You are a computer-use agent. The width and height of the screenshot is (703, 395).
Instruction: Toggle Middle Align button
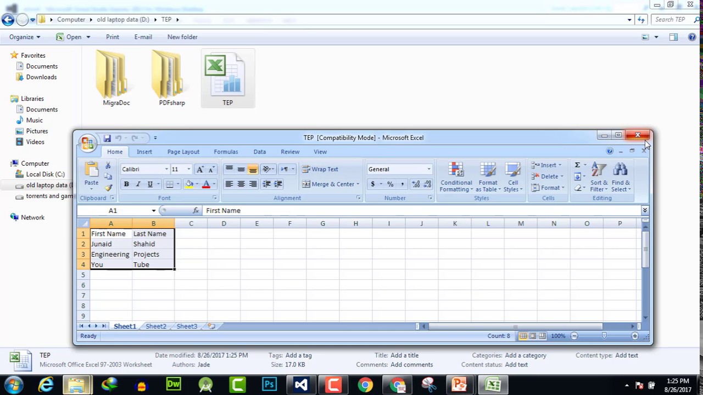coord(241,170)
